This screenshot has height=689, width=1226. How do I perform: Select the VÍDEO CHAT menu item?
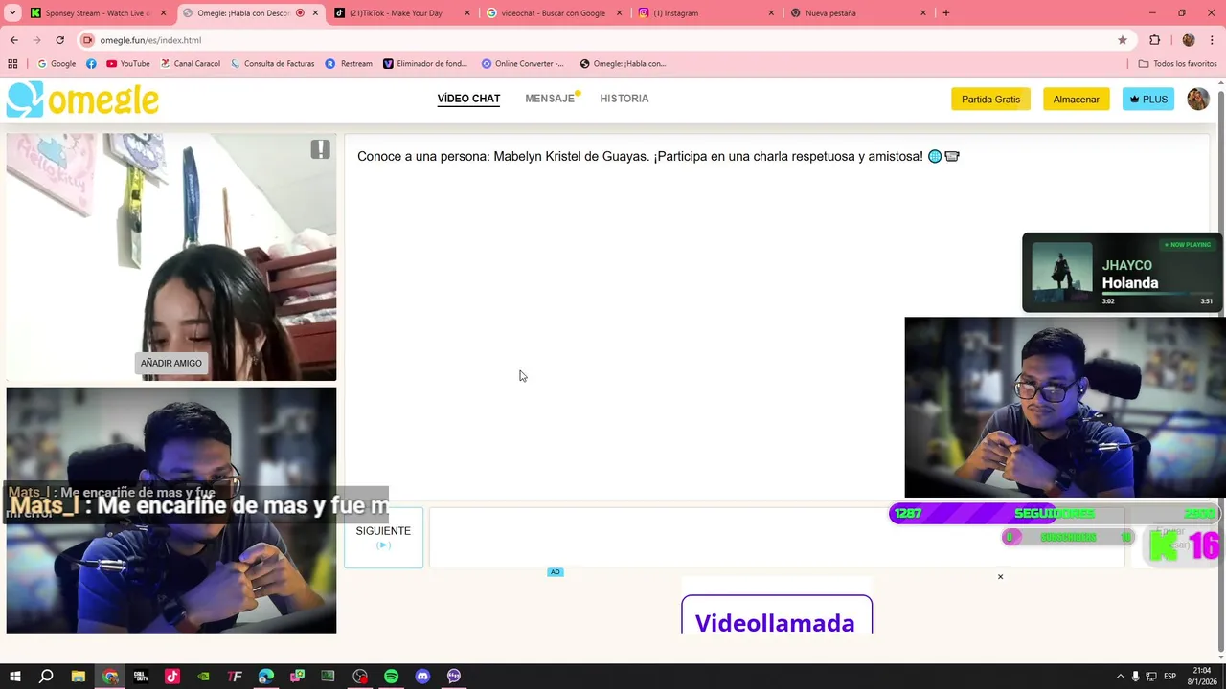click(468, 99)
